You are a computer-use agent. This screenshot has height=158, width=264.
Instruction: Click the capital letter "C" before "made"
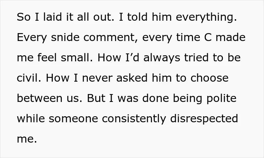coord(207,38)
